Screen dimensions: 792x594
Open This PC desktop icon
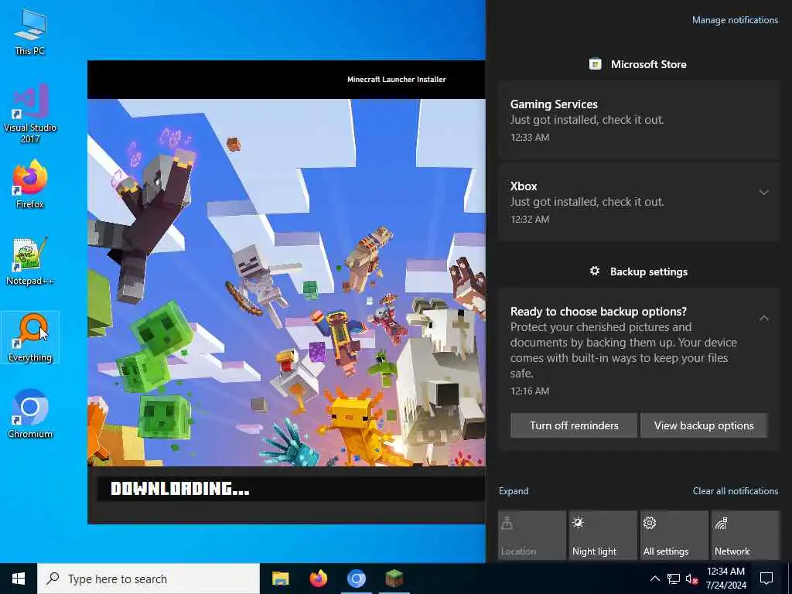30,32
